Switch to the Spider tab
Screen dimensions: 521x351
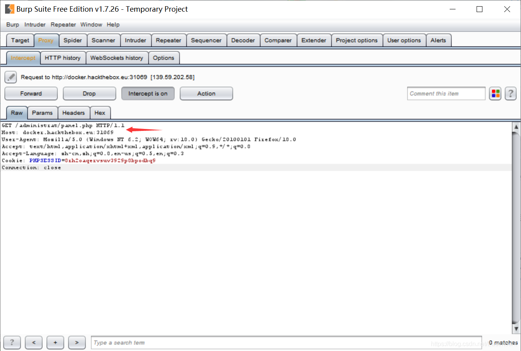tap(73, 41)
